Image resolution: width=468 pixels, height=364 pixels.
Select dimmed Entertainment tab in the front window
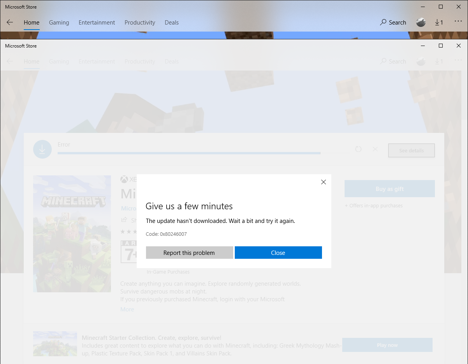(97, 61)
